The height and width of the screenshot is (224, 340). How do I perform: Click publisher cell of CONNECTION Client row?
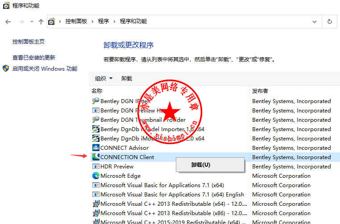pyautogui.click(x=291, y=157)
